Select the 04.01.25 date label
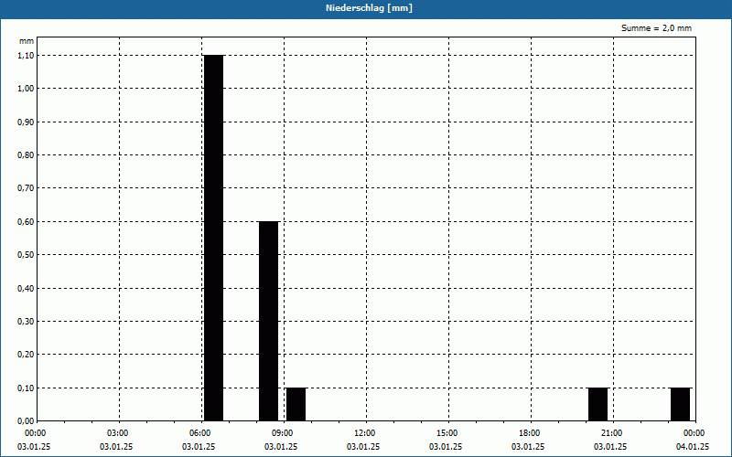732x457 pixels. (x=693, y=447)
